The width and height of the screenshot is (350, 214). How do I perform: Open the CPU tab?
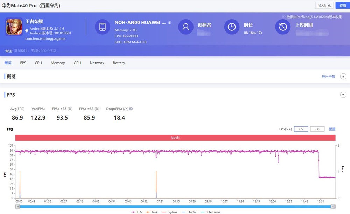[38, 63]
